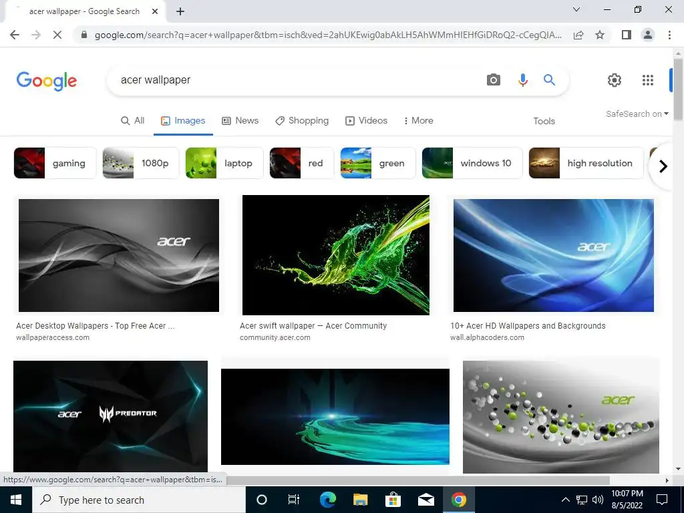Viewport: 684px width, 513px height.
Task: Click the Google logo
Action: click(47, 81)
